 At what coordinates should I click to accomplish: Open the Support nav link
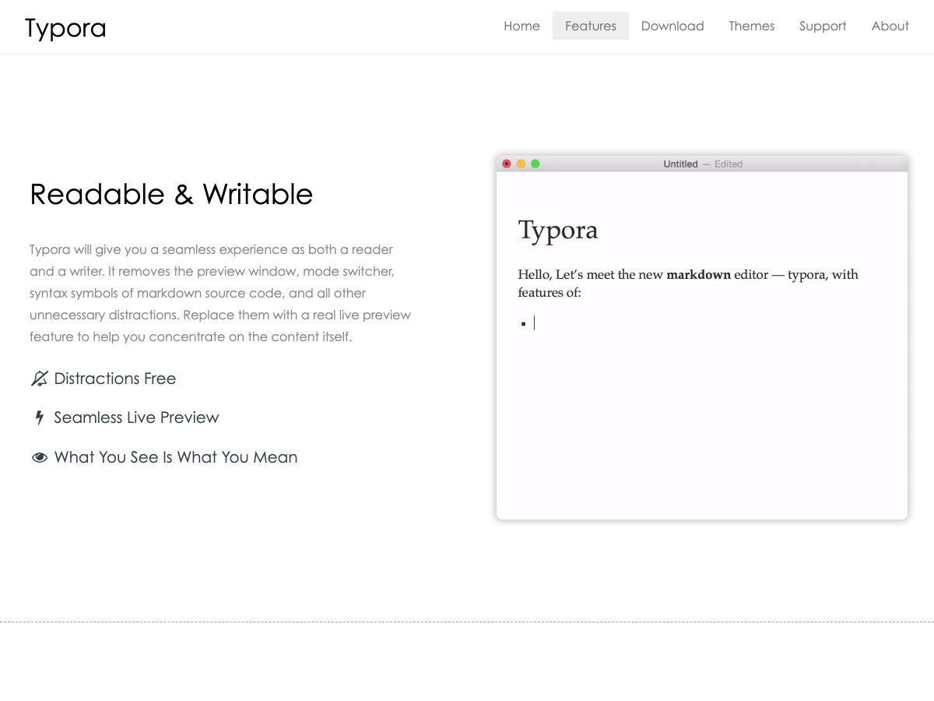(x=823, y=26)
